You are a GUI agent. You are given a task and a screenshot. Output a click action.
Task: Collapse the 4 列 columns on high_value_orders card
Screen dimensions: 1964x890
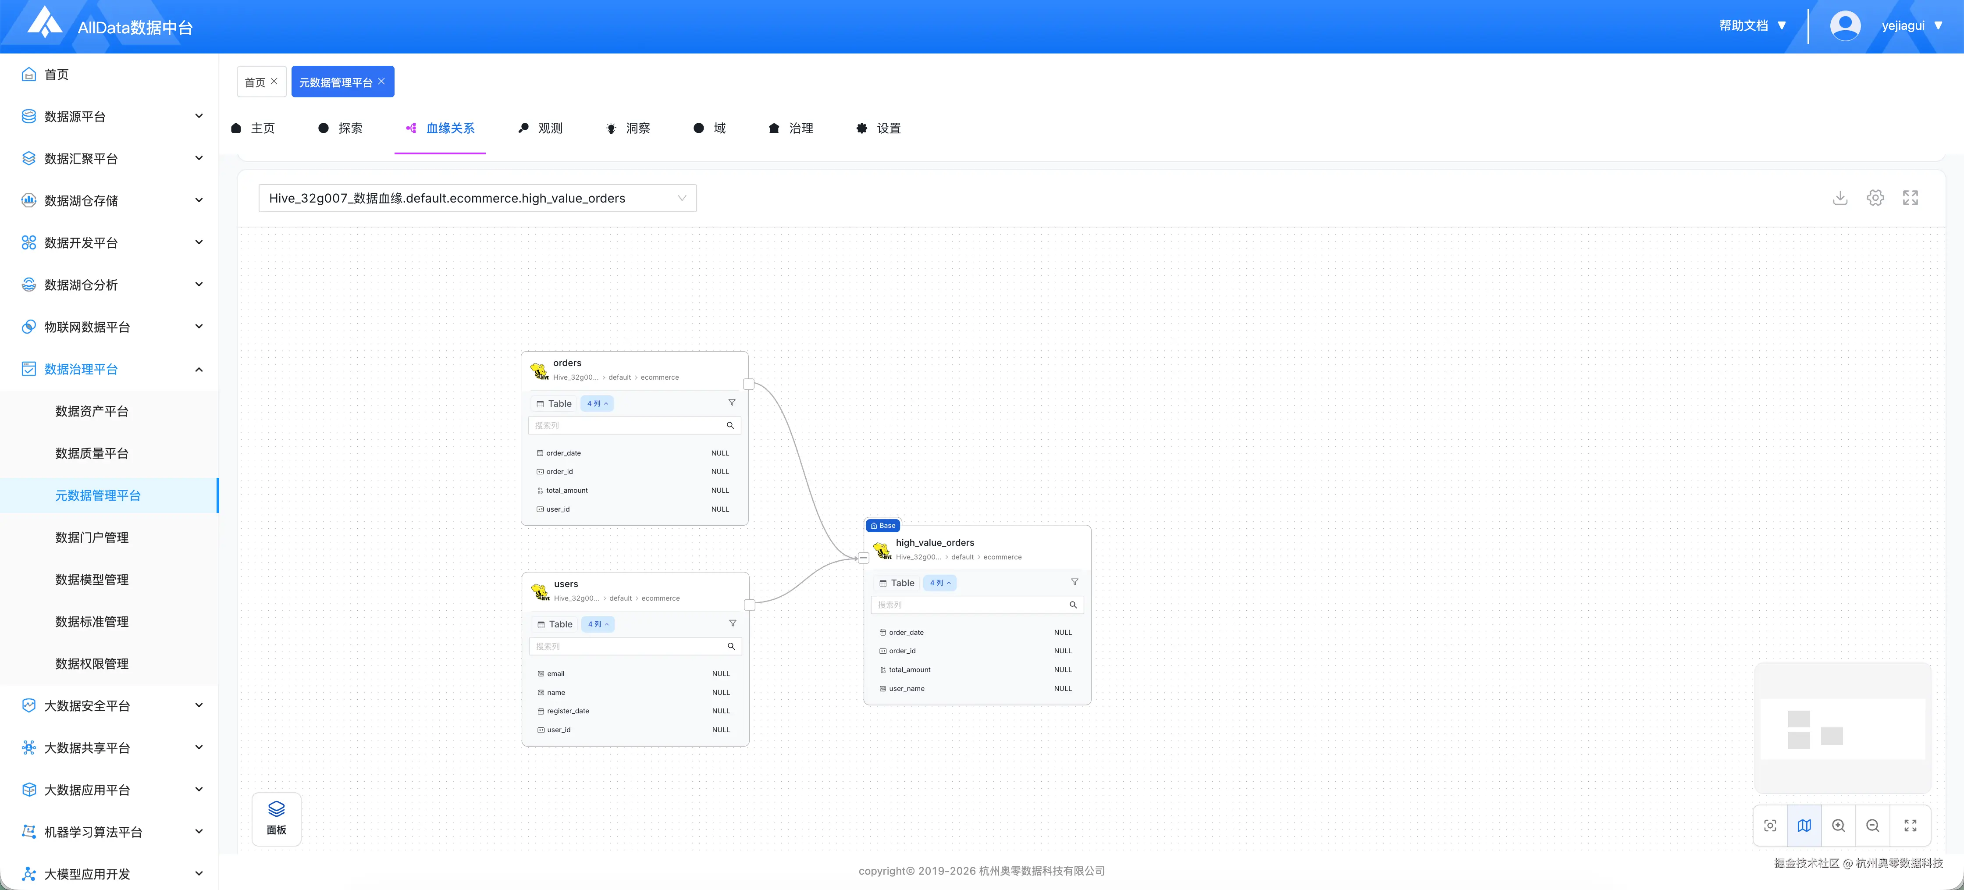pos(940,583)
